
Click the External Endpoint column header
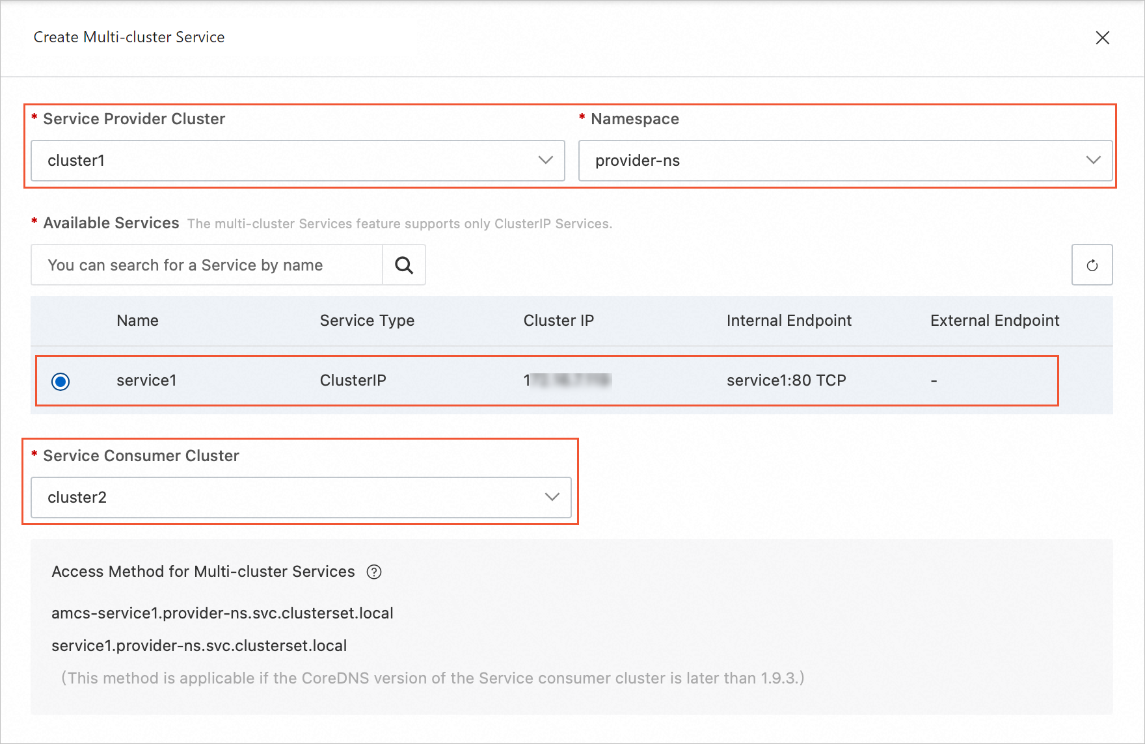click(x=994, y=321)
